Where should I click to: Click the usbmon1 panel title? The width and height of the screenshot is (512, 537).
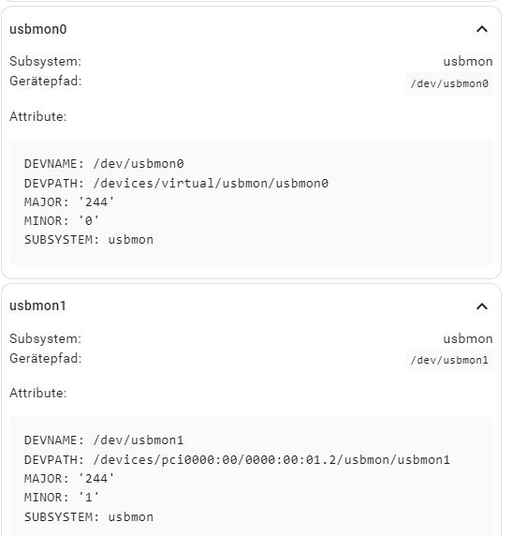click(x=37, y=306)
